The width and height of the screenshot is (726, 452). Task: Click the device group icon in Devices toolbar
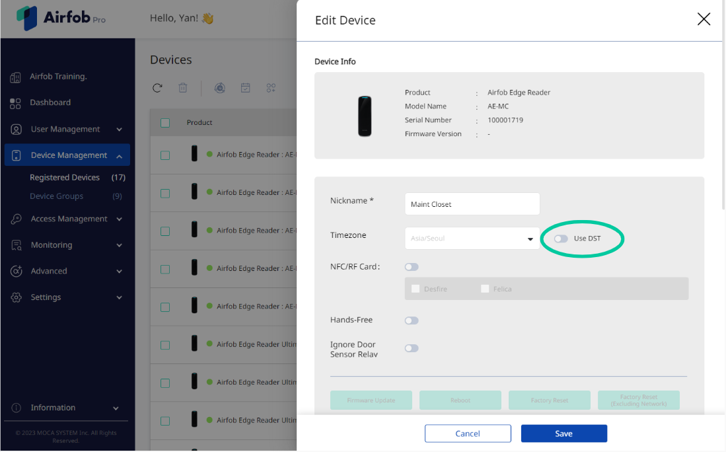271,87
